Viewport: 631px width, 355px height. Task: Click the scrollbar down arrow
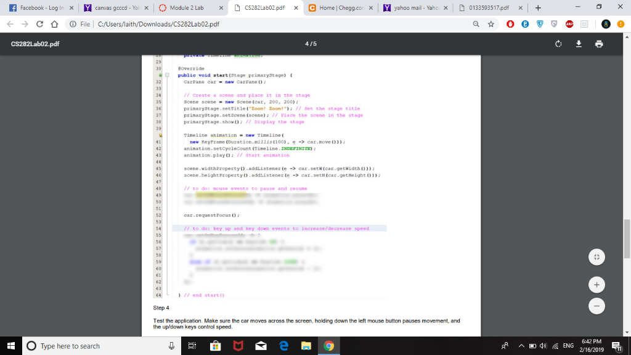(627, 332)
